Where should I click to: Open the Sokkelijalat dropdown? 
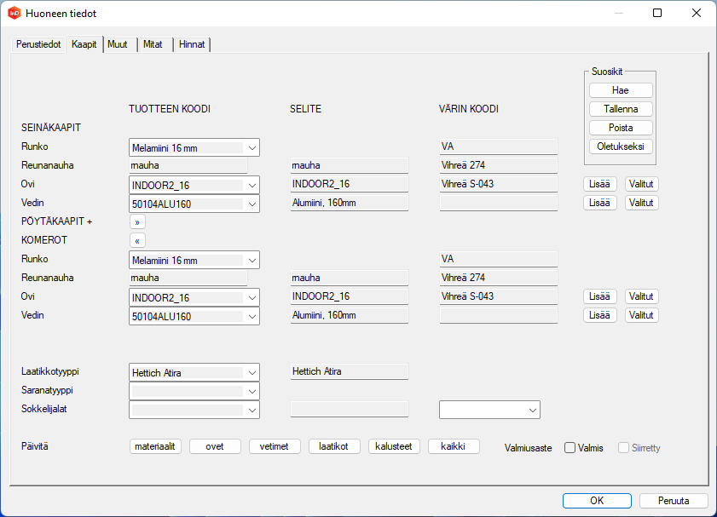[194, 410]
